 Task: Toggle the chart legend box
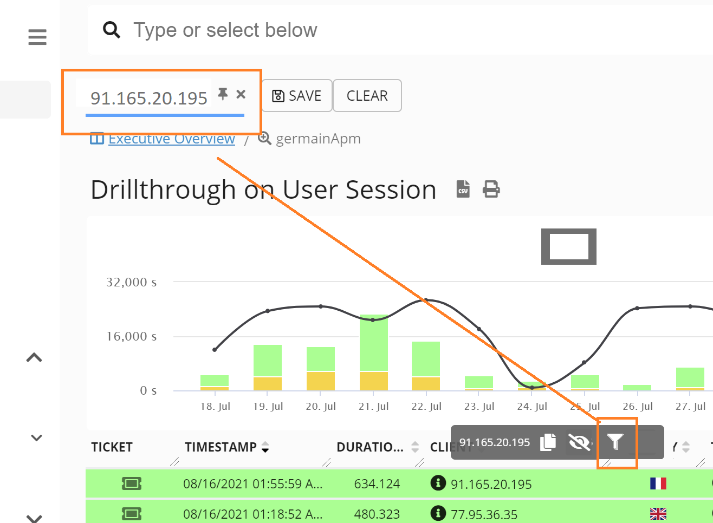(568, 247)
